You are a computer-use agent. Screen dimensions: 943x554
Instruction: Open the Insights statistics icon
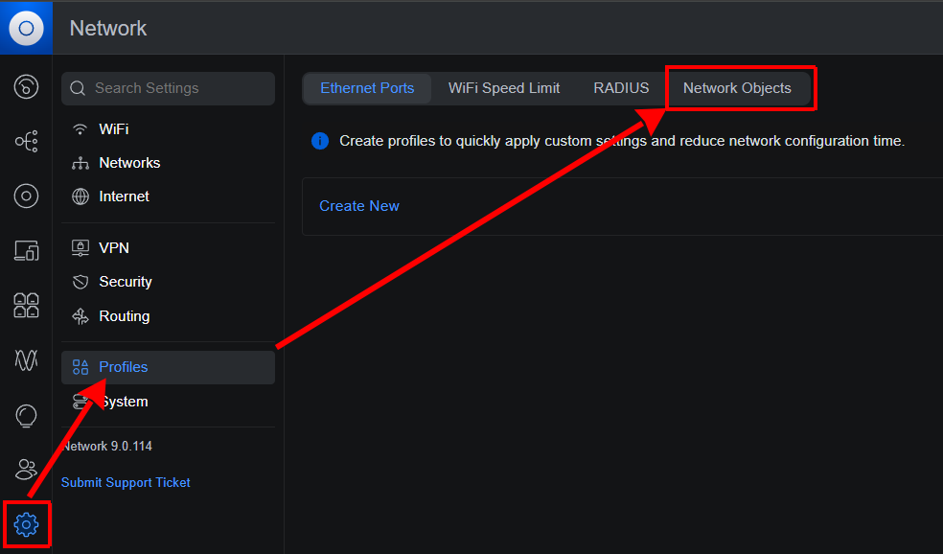click(26, 359)
